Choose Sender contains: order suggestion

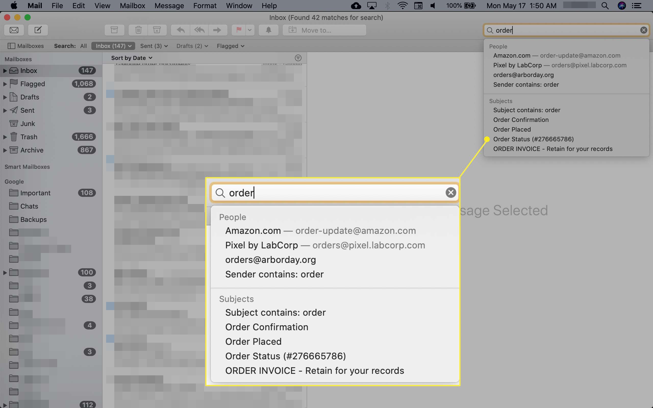[x=566, y=85]
